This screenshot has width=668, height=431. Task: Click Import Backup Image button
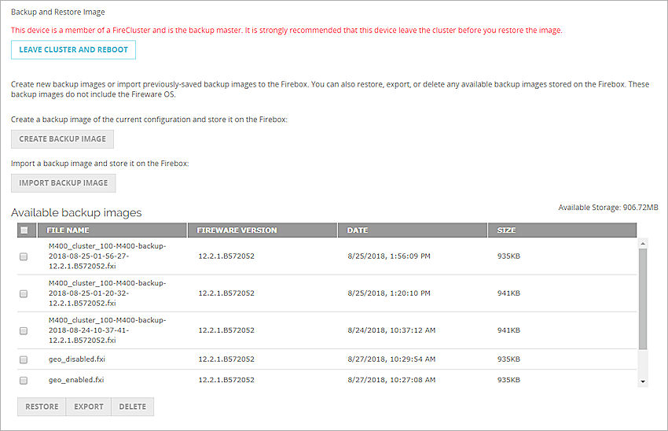pos(63,183)
